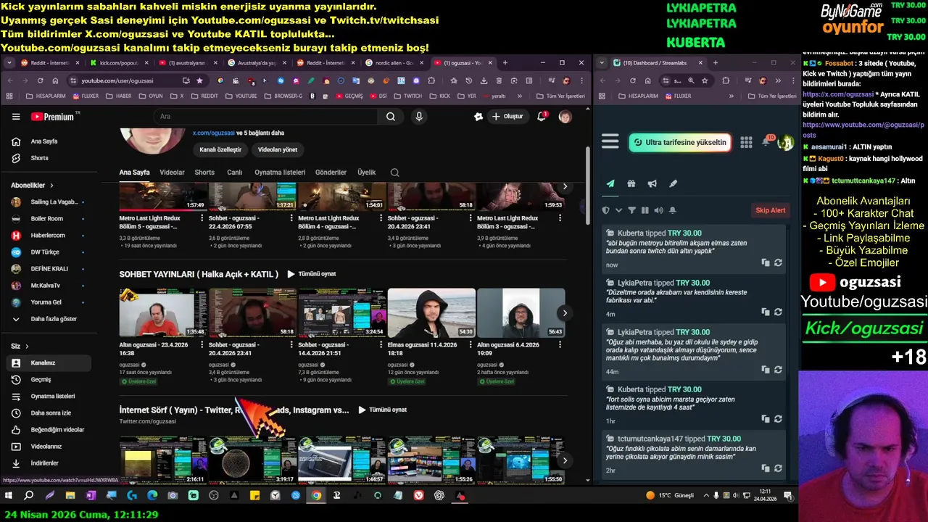This screenshot has height=522, width=928.
Task: Select the gift icon tab in Streamlabs
Action: [x=631, y=184]
